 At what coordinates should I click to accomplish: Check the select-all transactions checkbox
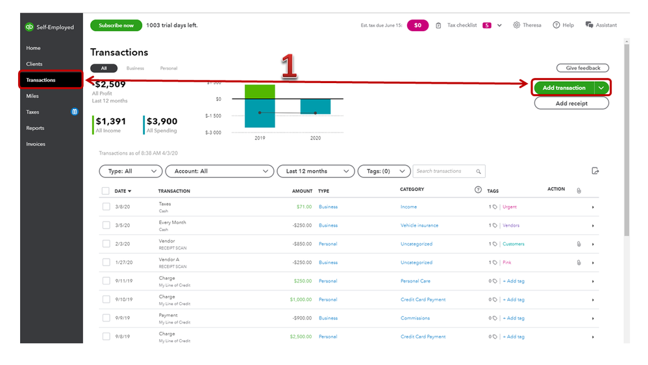point(105,190)
